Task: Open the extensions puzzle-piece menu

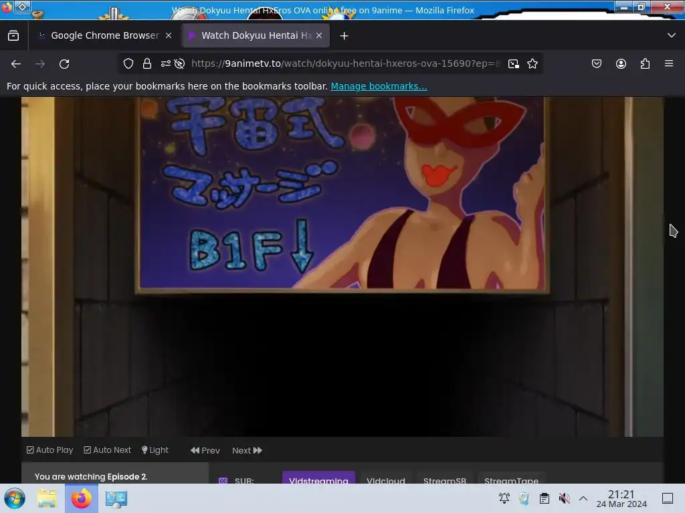Action: click(x=646, y=63)
